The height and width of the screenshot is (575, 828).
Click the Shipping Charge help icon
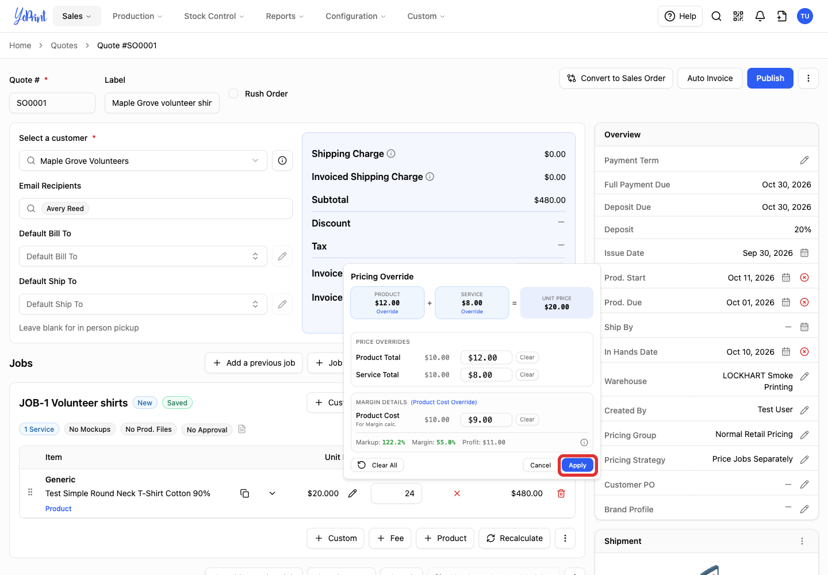click(391, 154)
